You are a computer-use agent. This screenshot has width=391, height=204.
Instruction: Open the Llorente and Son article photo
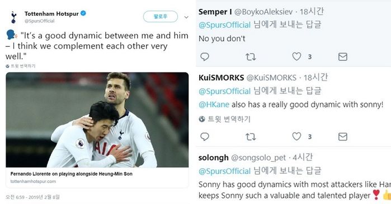click(97, 120)
